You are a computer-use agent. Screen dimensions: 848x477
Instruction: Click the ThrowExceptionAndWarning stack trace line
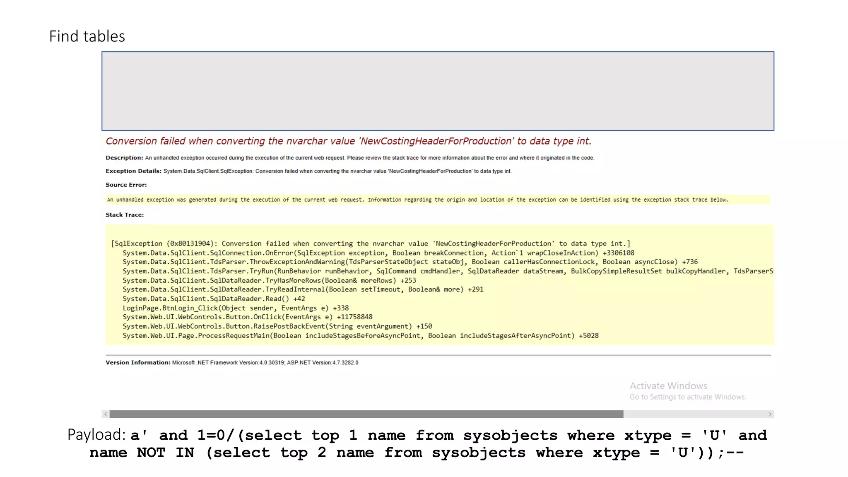410,262
